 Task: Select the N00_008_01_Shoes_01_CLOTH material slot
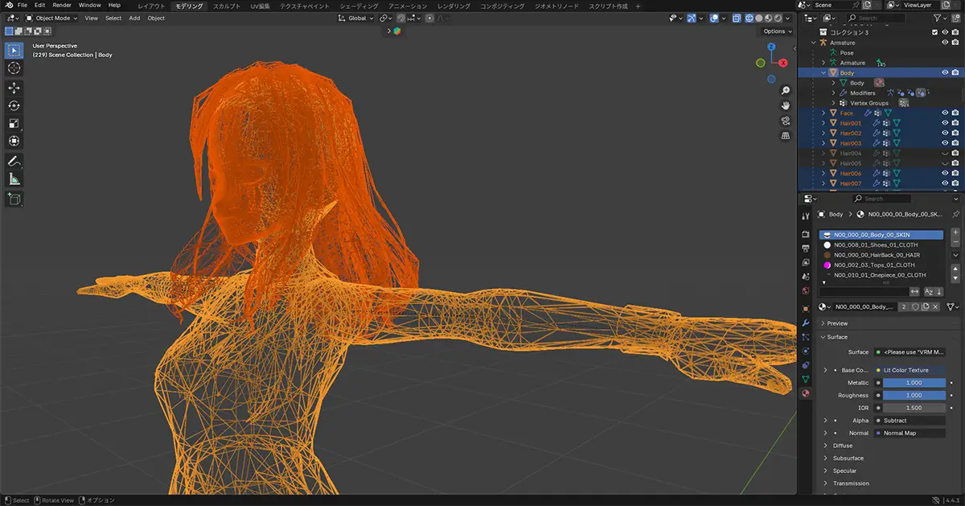click(x=874, y=245)
